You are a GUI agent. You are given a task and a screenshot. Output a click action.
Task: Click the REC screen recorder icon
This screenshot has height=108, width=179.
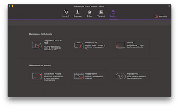pos(37,76)
